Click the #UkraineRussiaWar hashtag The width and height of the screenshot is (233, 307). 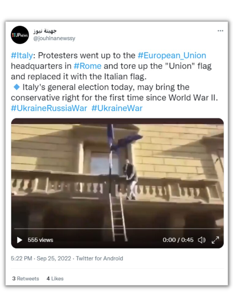click(x=49, y=108)
